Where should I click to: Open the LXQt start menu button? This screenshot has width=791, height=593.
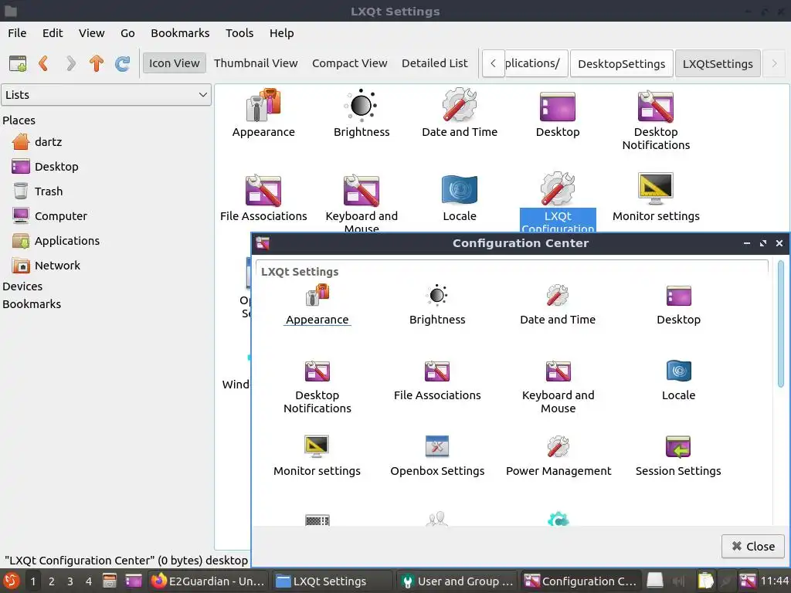pyautogui.click(x=11, y=581)
